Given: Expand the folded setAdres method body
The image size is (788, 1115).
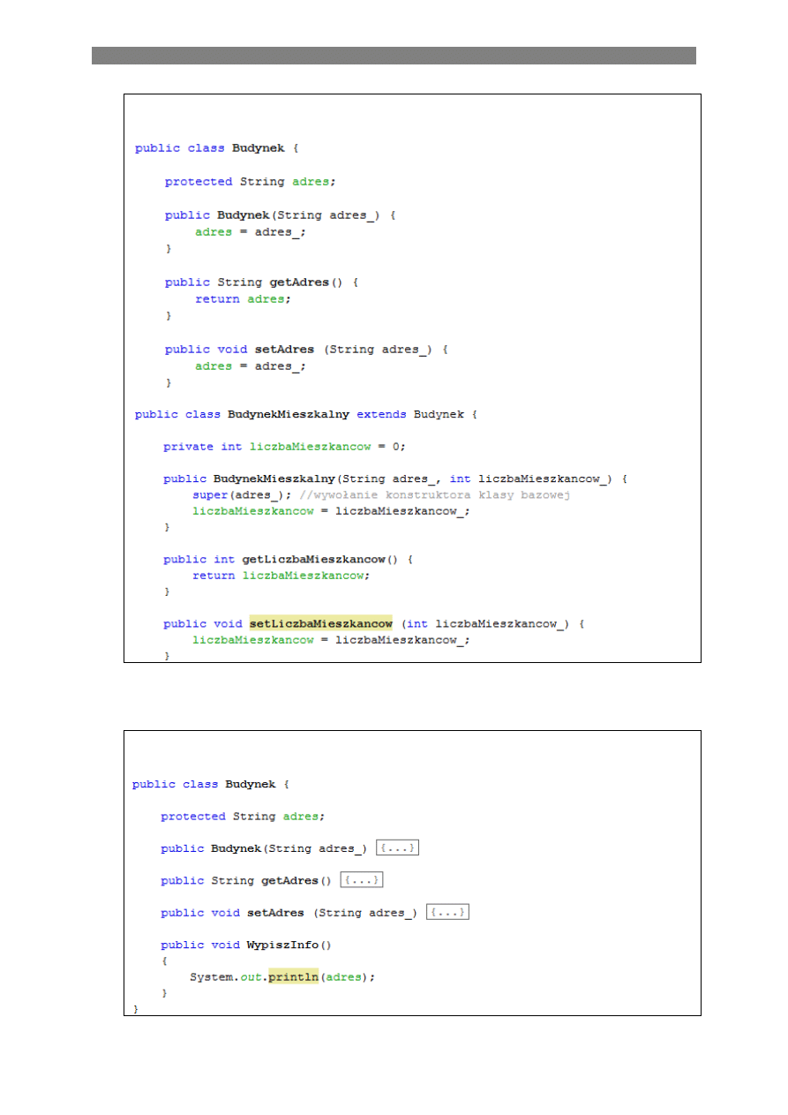Looking at the screenshot, I should (x=447, y=912).
